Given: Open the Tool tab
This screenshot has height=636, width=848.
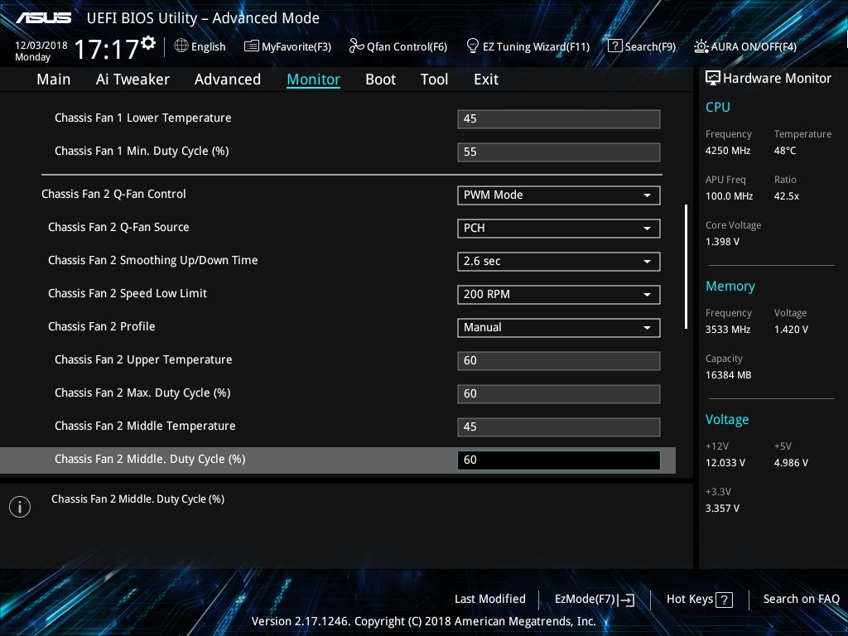Looking at the screenshot, I should 434,79.
